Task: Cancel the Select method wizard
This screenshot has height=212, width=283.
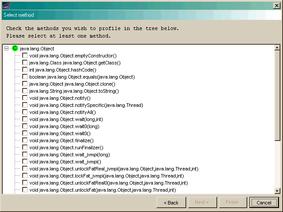Action: click(264, 203)
